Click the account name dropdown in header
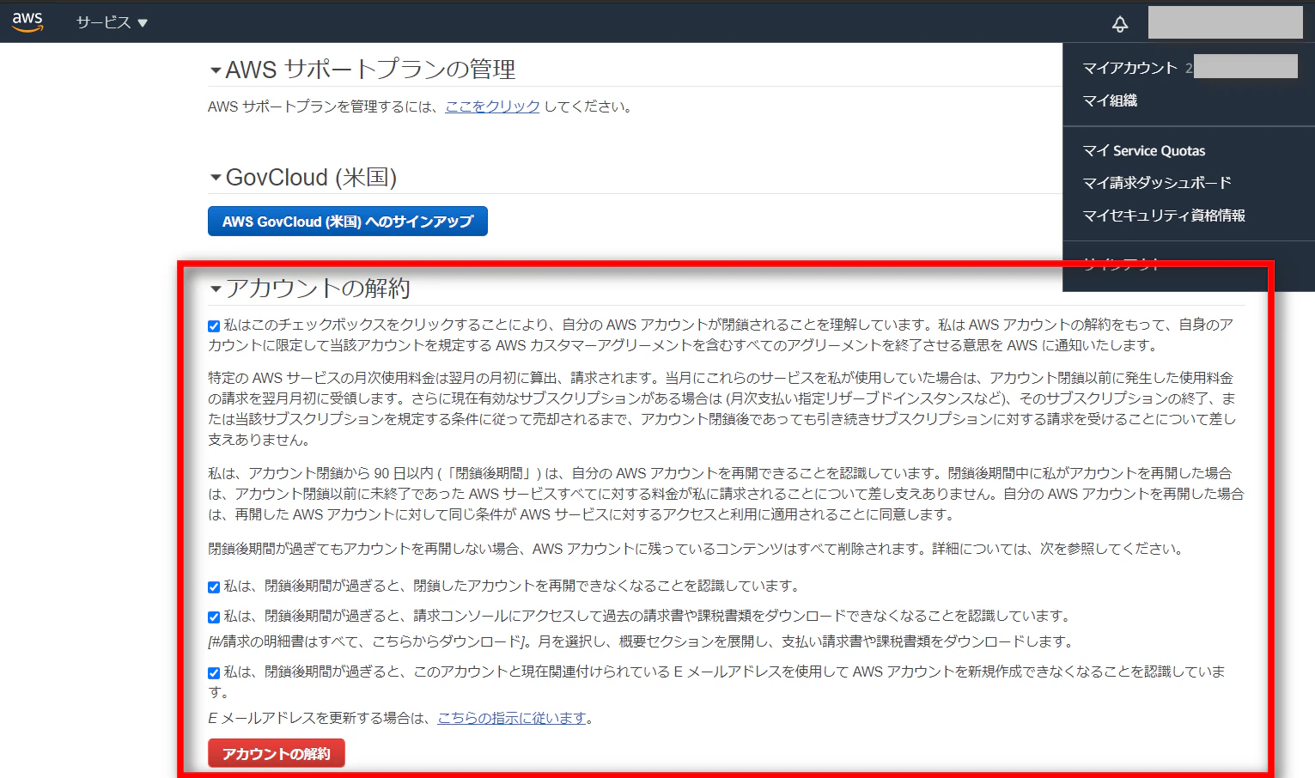1315x778 pixels. tap(1225, 22)
